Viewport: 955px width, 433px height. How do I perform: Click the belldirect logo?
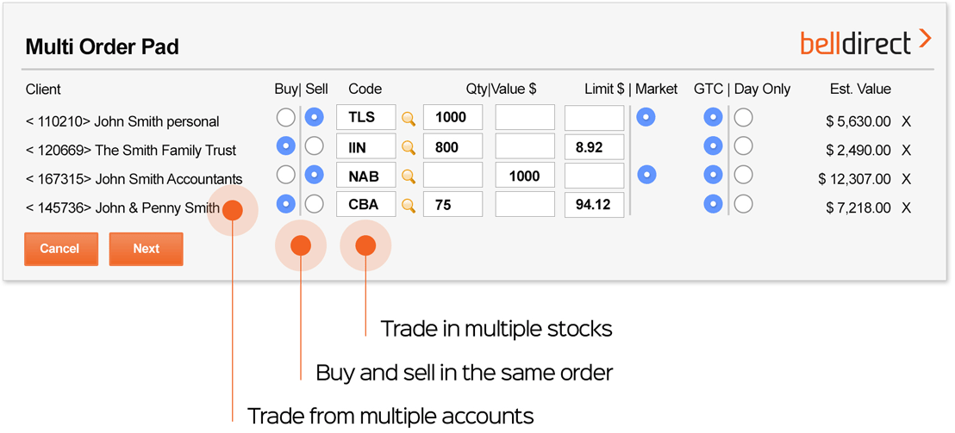coord(865,42)
